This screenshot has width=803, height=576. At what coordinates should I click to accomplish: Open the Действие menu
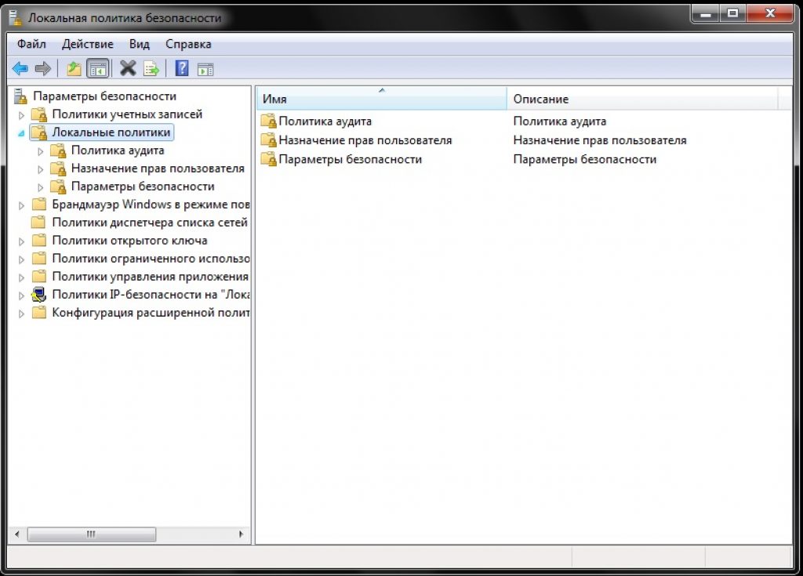88,44
